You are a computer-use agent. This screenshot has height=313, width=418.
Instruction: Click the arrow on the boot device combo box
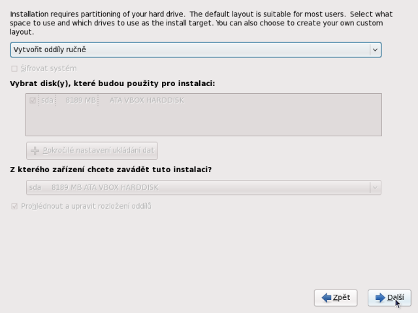pyautogui.click(x=375, y=188)
